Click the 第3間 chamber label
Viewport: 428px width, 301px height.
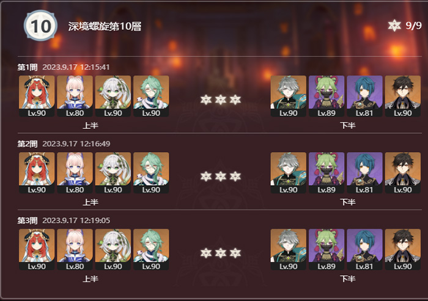click(28, 220)
